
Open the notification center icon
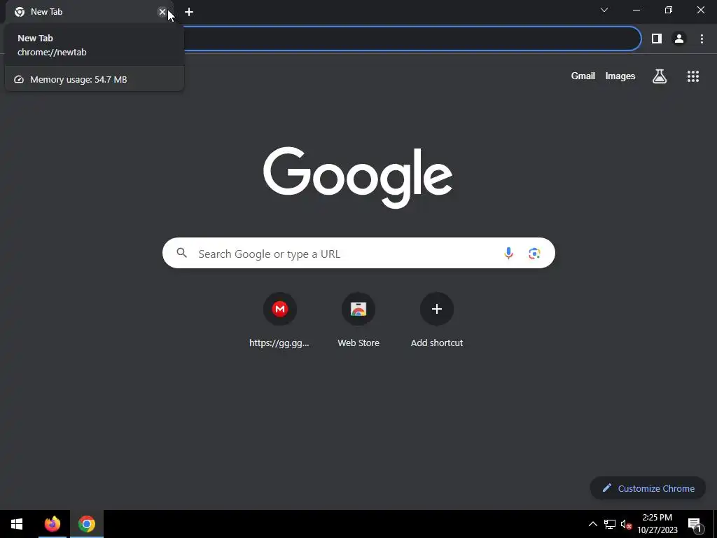pos(694,524)
